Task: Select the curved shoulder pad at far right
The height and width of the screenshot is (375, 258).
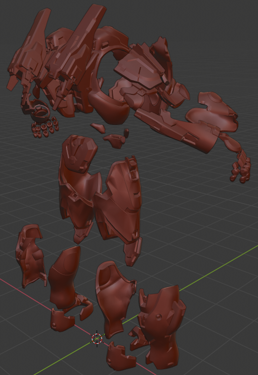Action: [214, 111]
